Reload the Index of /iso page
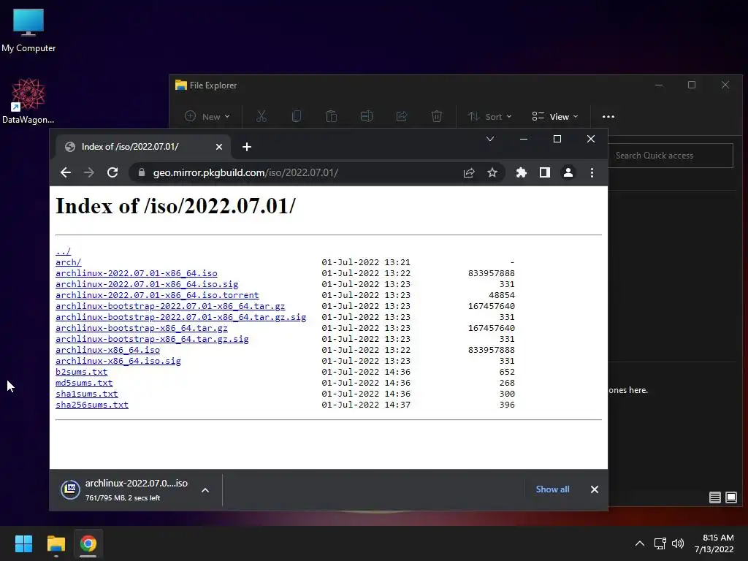 point(112,172)
